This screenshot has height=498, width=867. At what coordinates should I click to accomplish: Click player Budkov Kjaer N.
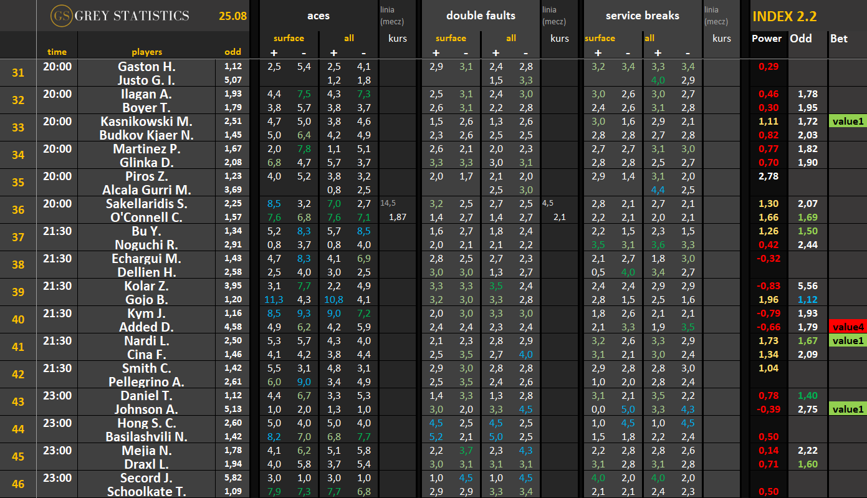point(146,135)
